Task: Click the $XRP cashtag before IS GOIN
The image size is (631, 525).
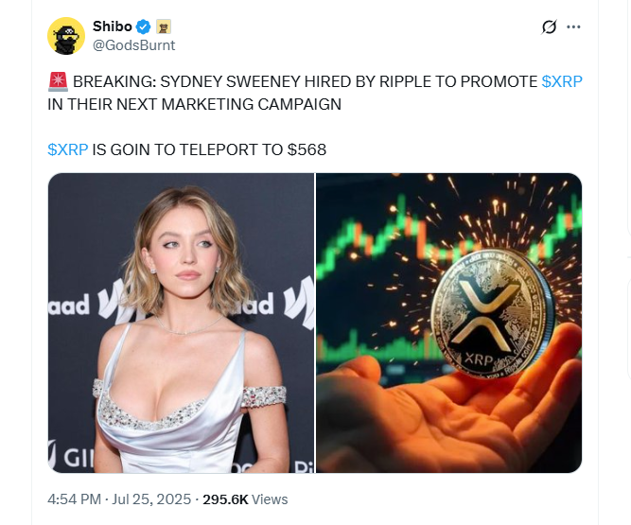Action: coord(67,150)
